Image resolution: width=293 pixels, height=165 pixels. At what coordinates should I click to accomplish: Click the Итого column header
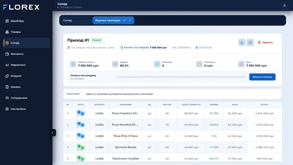pos(264,105)
